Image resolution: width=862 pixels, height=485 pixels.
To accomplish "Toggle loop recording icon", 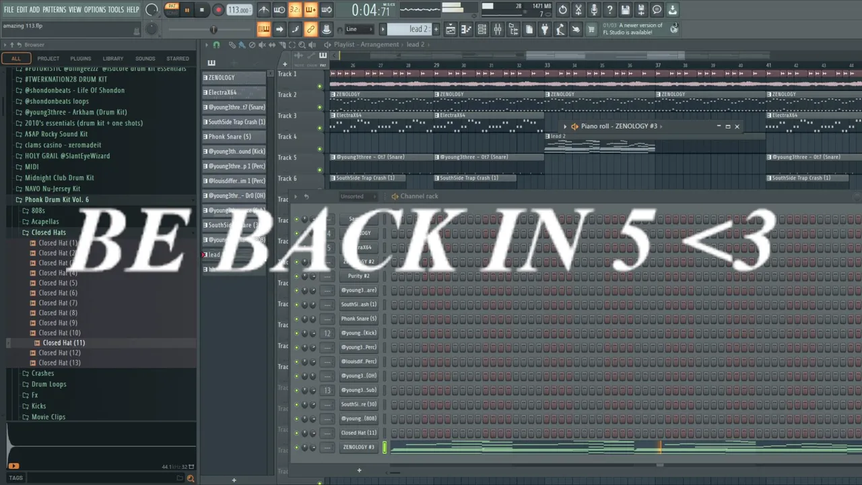I will 326,10.
